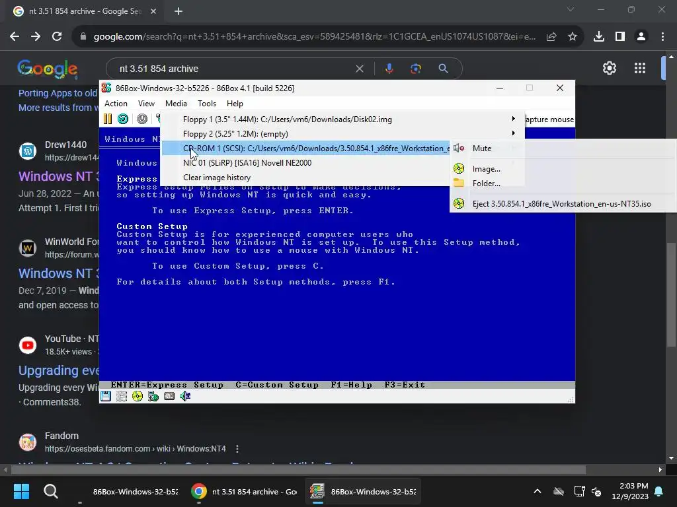Expand the Floppy 2 submenu arrow
Screen dimensions: 677x507
click(513, 133)
